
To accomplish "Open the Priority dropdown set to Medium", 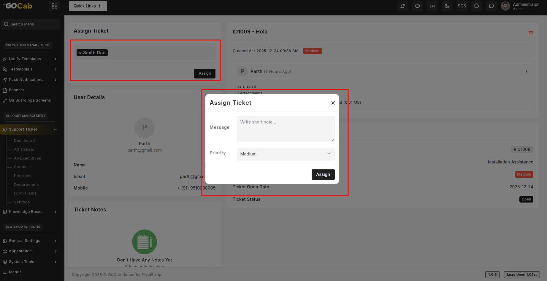I will click(286, 154).
